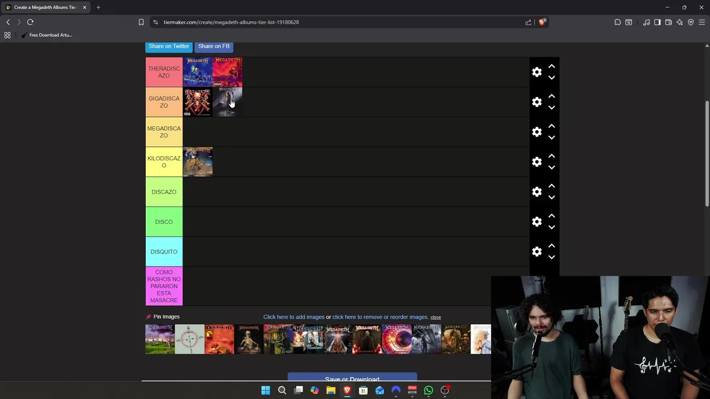Move DISCO tier up with arrow
The height and width of the screenshot is (399, 710).
coord(551,216)
